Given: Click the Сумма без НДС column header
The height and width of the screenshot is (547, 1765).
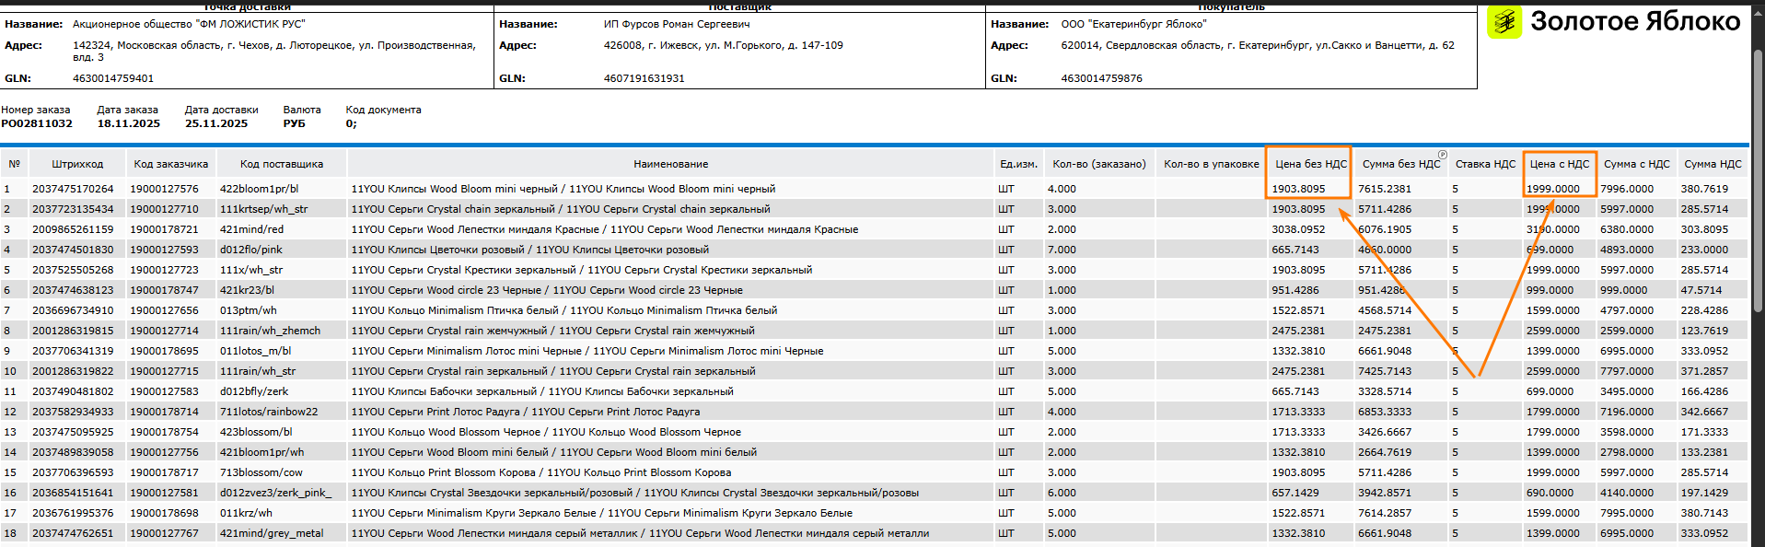Looking at the screenshot, I should point(1401,164).
